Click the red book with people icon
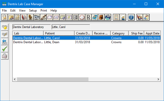The height and width of the screenshot is (101, 164). point(140,17)
